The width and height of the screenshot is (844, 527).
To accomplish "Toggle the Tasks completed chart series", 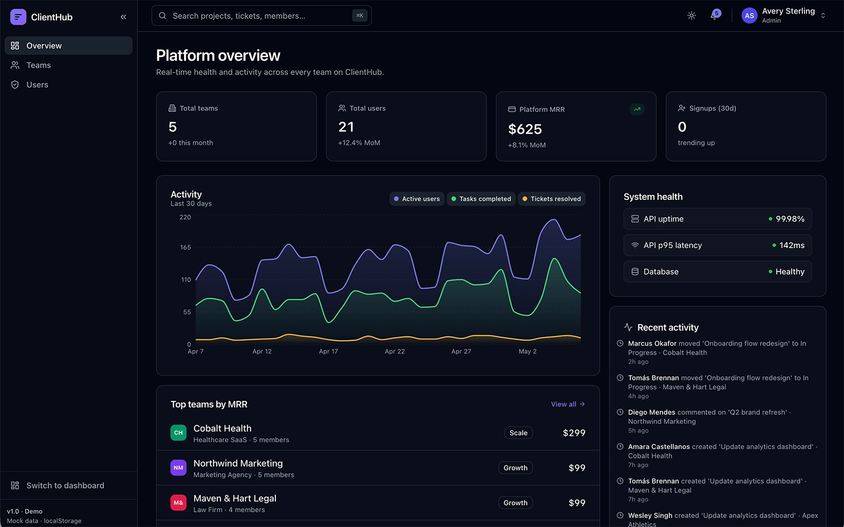I will (x=481, y=199).
